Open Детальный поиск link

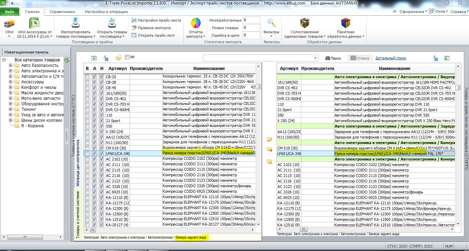(391, 58)
